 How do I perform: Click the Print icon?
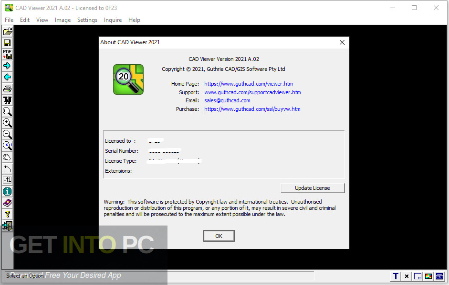click(x=8, y=89)
